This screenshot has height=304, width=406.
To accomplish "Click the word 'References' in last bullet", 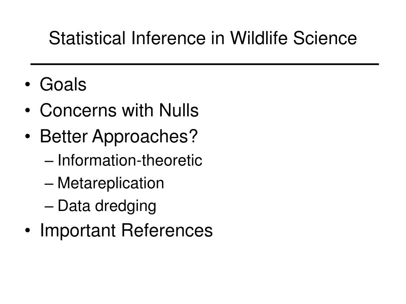I will click(167, 230).
